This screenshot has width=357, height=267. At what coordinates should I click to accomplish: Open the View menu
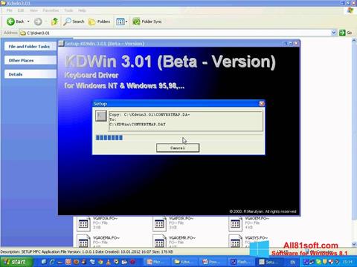click(x=33, y=10)
